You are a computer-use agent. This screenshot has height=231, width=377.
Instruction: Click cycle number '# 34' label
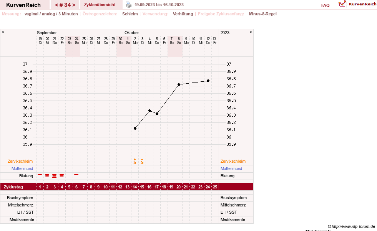(65, 5)
